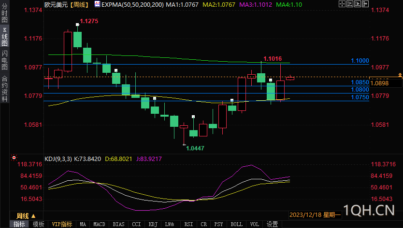This screenshot has height=228, width=403.
Task: Click the EXPMA indicator chart icon
Action: (97, 4)
